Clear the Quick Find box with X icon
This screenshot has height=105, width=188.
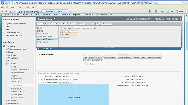[95, 28]
